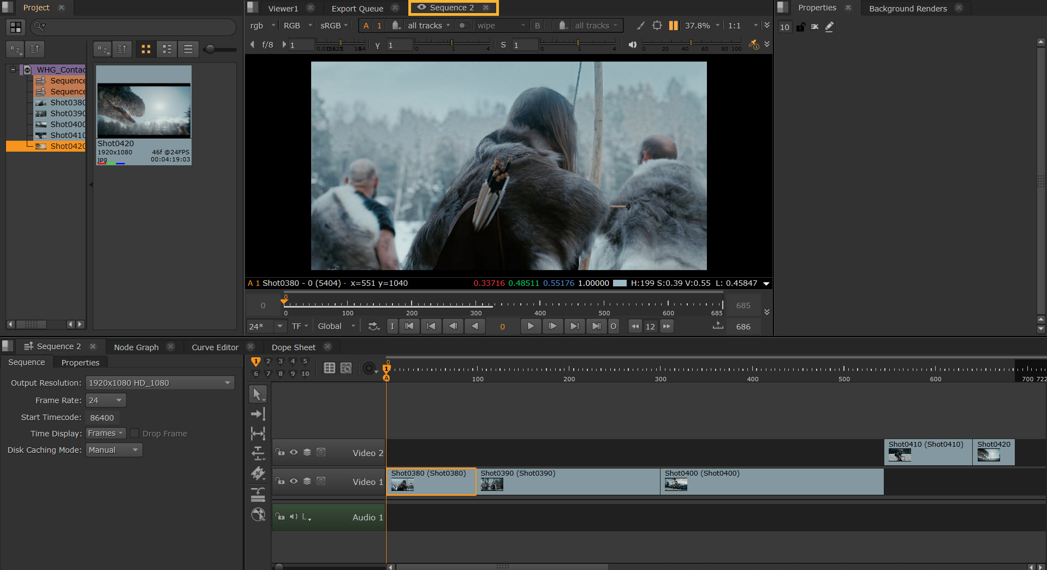Open the Frame Rate dropdown

pyautogui.click(x=106, y=400)
